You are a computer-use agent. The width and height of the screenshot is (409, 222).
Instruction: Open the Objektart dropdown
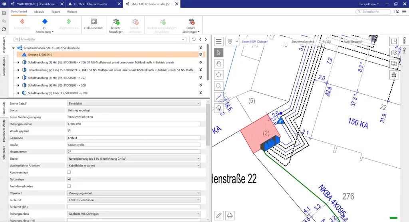[x=134, y=193]
